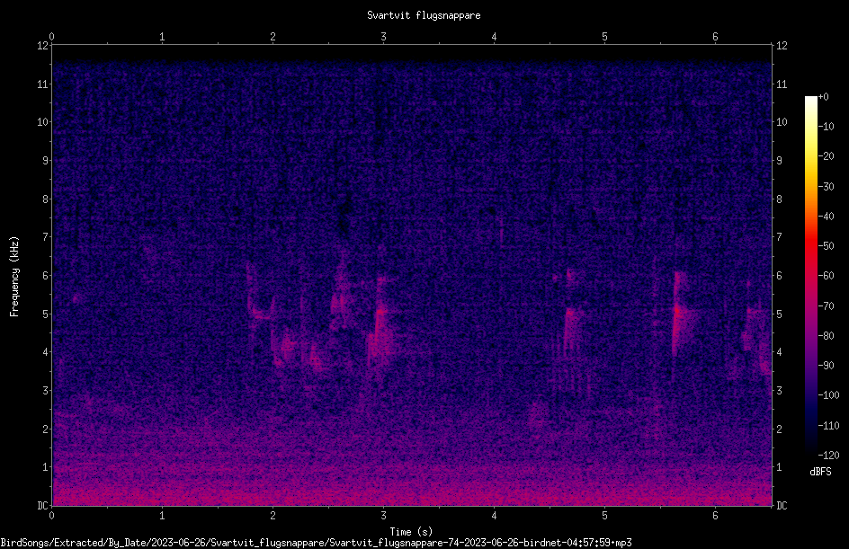Click "DC" on the right frequency axis
849x549 pixels.
pos(782,506)
